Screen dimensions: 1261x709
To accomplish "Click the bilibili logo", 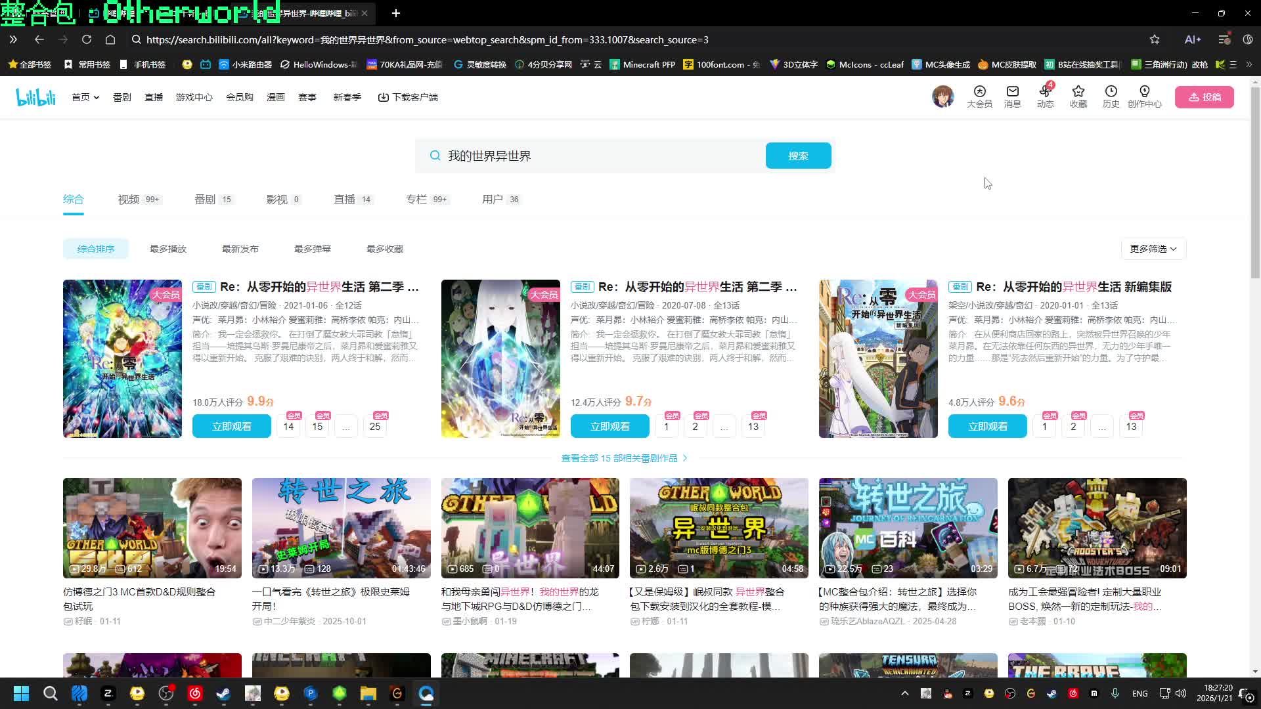I will [x=36, y=97].
